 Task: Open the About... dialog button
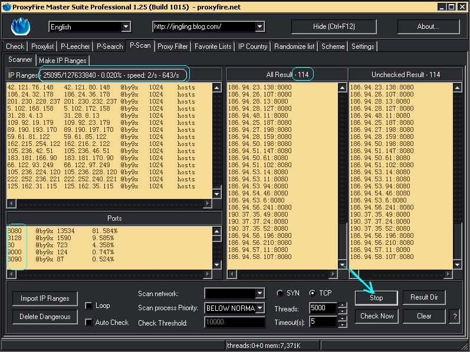[428, 26]
